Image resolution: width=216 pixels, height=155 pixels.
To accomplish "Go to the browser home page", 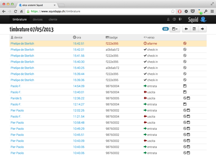I will (x=21, y=12).
